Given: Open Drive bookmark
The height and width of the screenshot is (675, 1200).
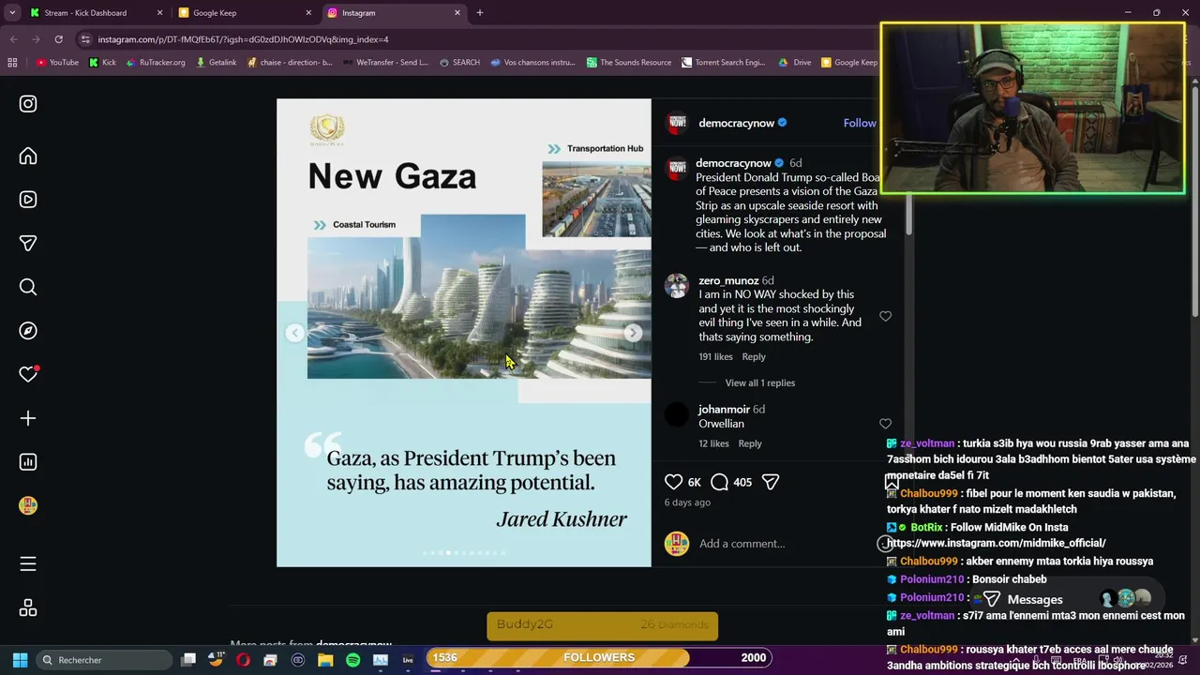Looking at the screenshot, I should [x=795, y=63].
